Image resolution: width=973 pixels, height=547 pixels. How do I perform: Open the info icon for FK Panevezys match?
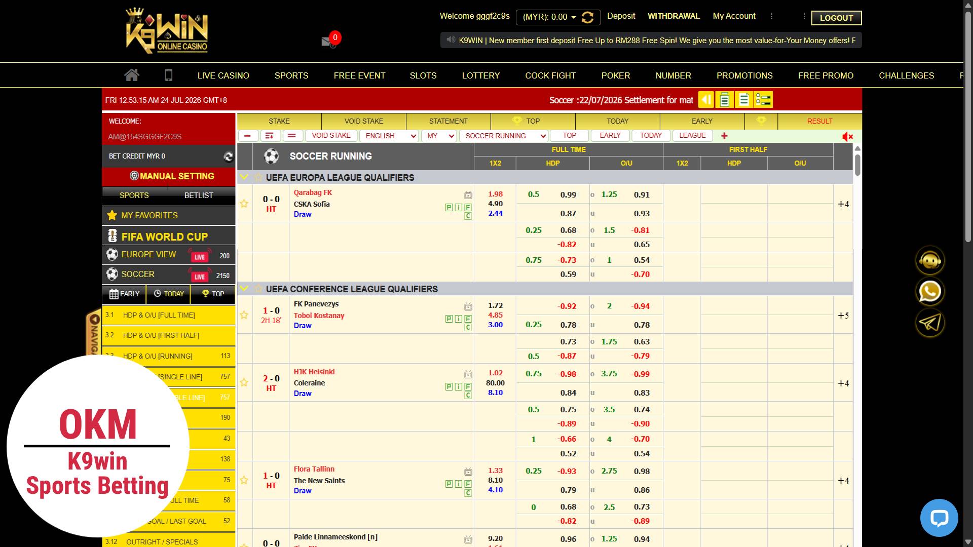click(x=458, y=319)
